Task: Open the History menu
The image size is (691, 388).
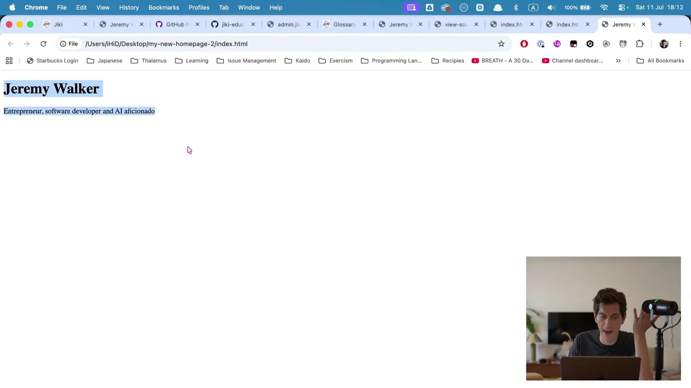Action: pyautogui.click(x=129, y=7)
